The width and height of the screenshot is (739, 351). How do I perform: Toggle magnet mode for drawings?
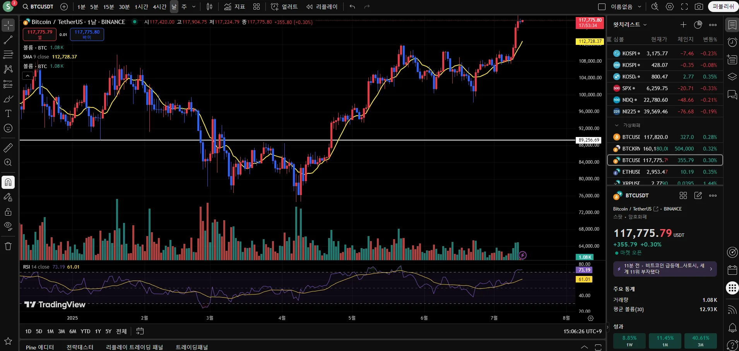[x=8, y=182]
